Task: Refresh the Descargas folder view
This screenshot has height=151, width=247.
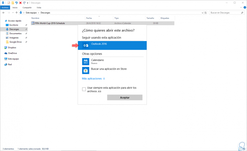Action: [x=206, y=13]
